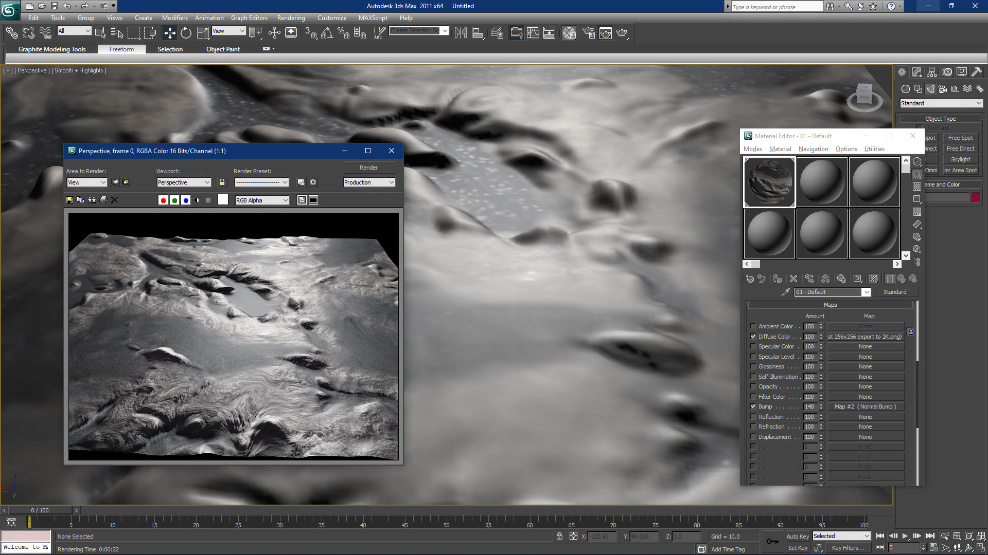
Task: Activate the Mirror tool in the main toolbar
Action: pos(462,32)
